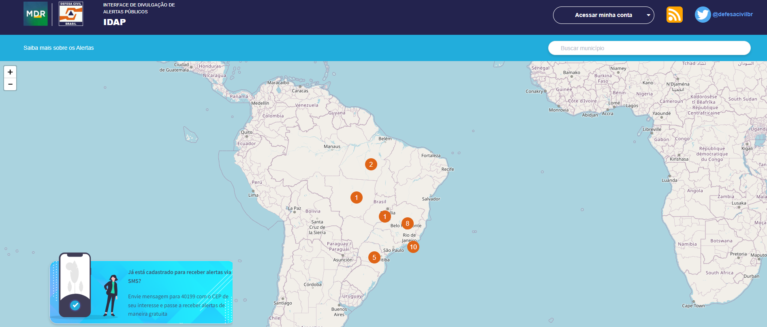Open Saiba mais sobre os Alertas
The height and width of the screenshot is (327, 767).
[x=58, y=48]
